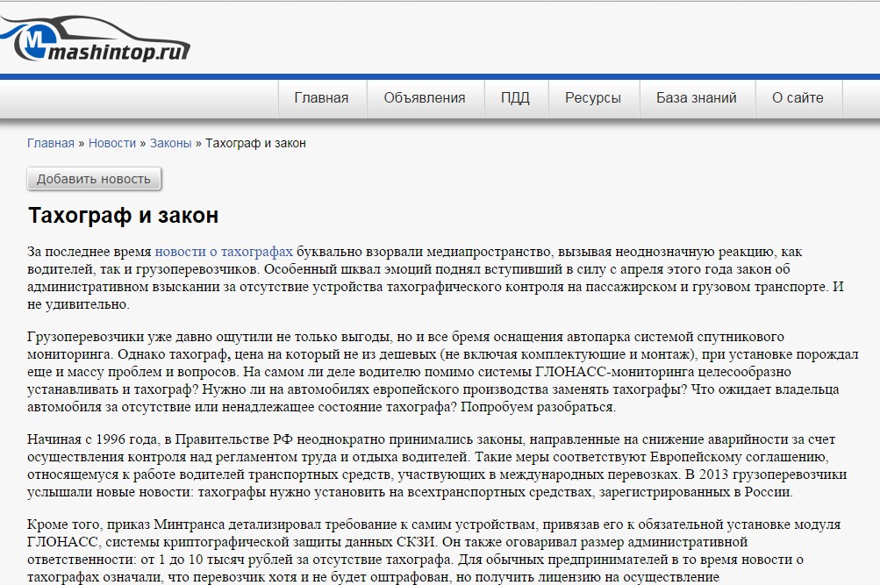
Task: Follow the 'новости о тахографах' link
Action: (x=224, y=251)
